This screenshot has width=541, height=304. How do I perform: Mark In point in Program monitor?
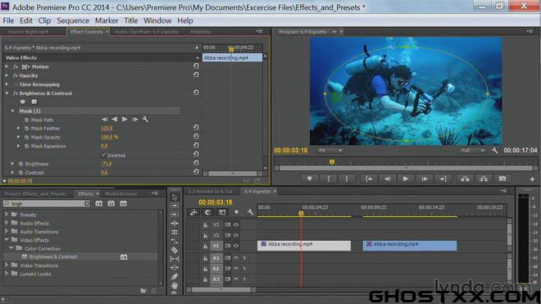tap(328, 179)
